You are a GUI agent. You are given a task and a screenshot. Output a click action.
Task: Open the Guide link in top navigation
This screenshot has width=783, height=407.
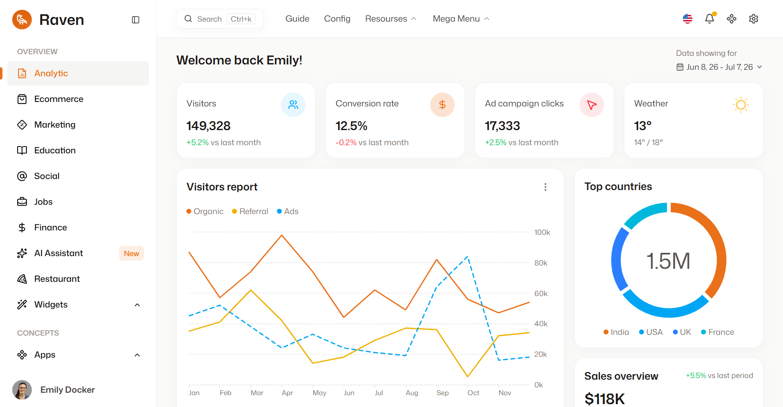(x=297, y=19)
